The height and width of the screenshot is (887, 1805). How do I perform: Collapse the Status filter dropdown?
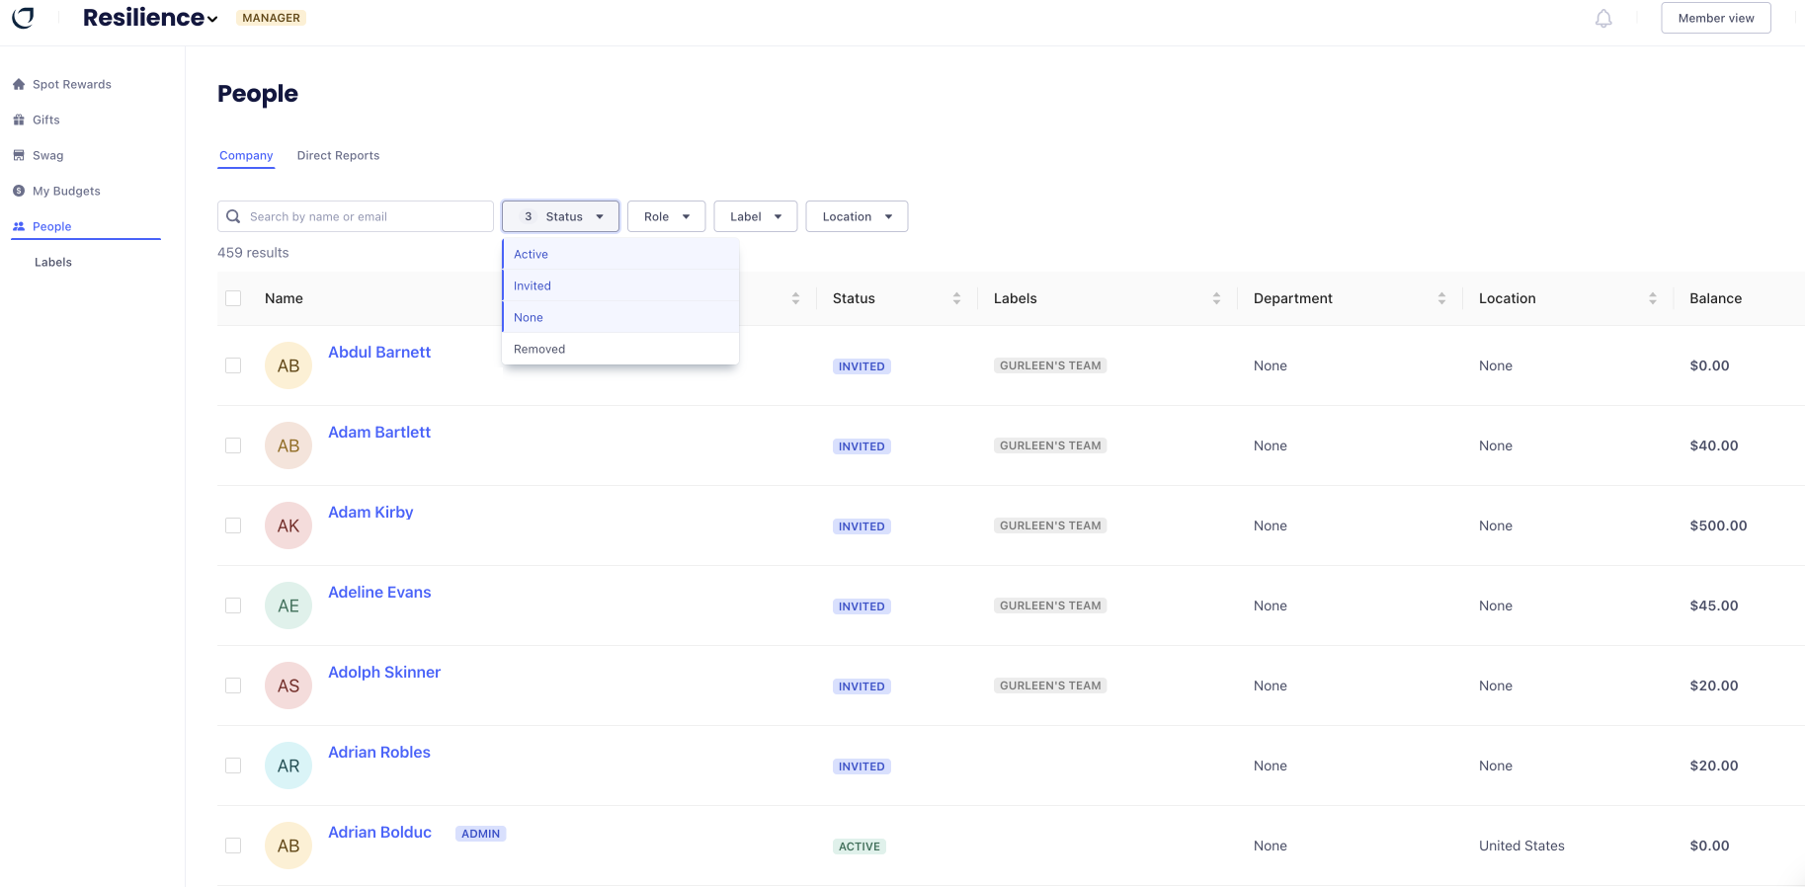pos(560,216)
